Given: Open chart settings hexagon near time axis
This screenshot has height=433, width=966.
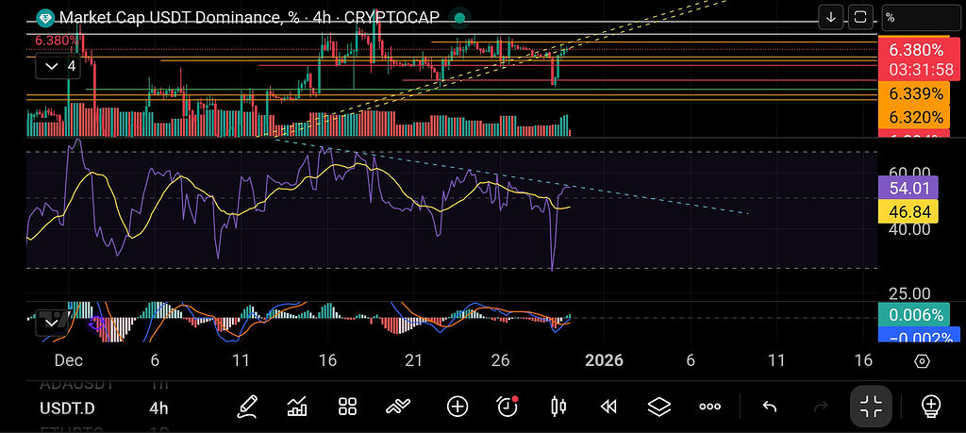Looking at the screenshot, I should click(922, 361).
